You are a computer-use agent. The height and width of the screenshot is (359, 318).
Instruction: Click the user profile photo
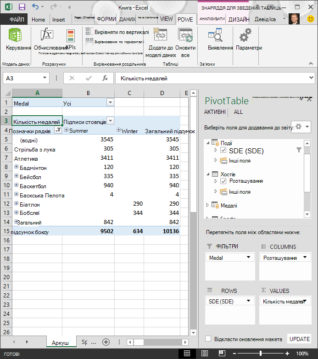pos(294,19)
